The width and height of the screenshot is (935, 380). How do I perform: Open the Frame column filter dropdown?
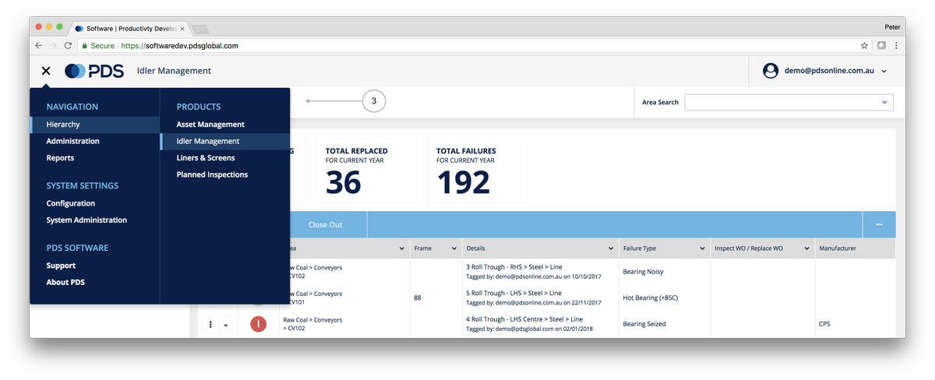click(454, 248)
